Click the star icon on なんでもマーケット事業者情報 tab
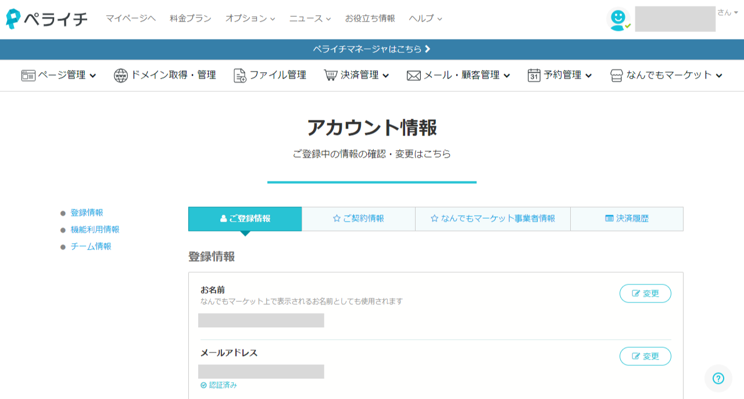Viewport: 744px width, 399px height. (434, 219)
